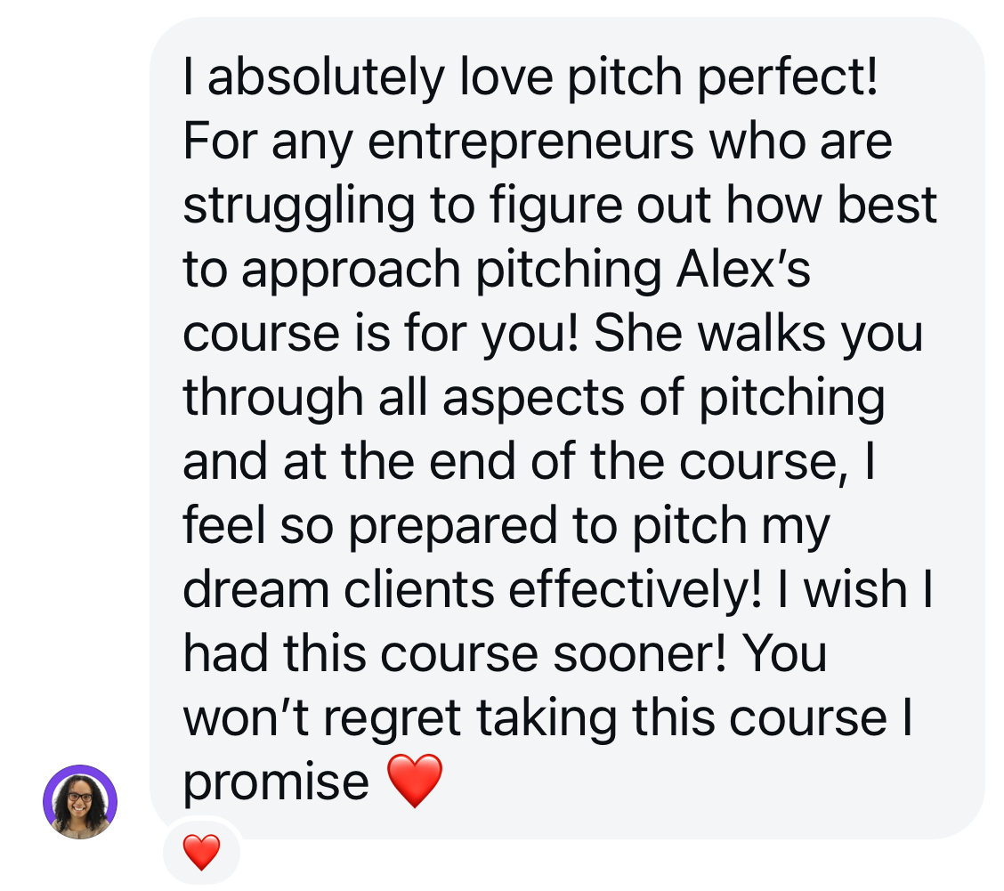Image resolution: width=1004 pixels, height=891 pixels.
Task: Click the word 'figure' in the message
Action: (555, 207)
